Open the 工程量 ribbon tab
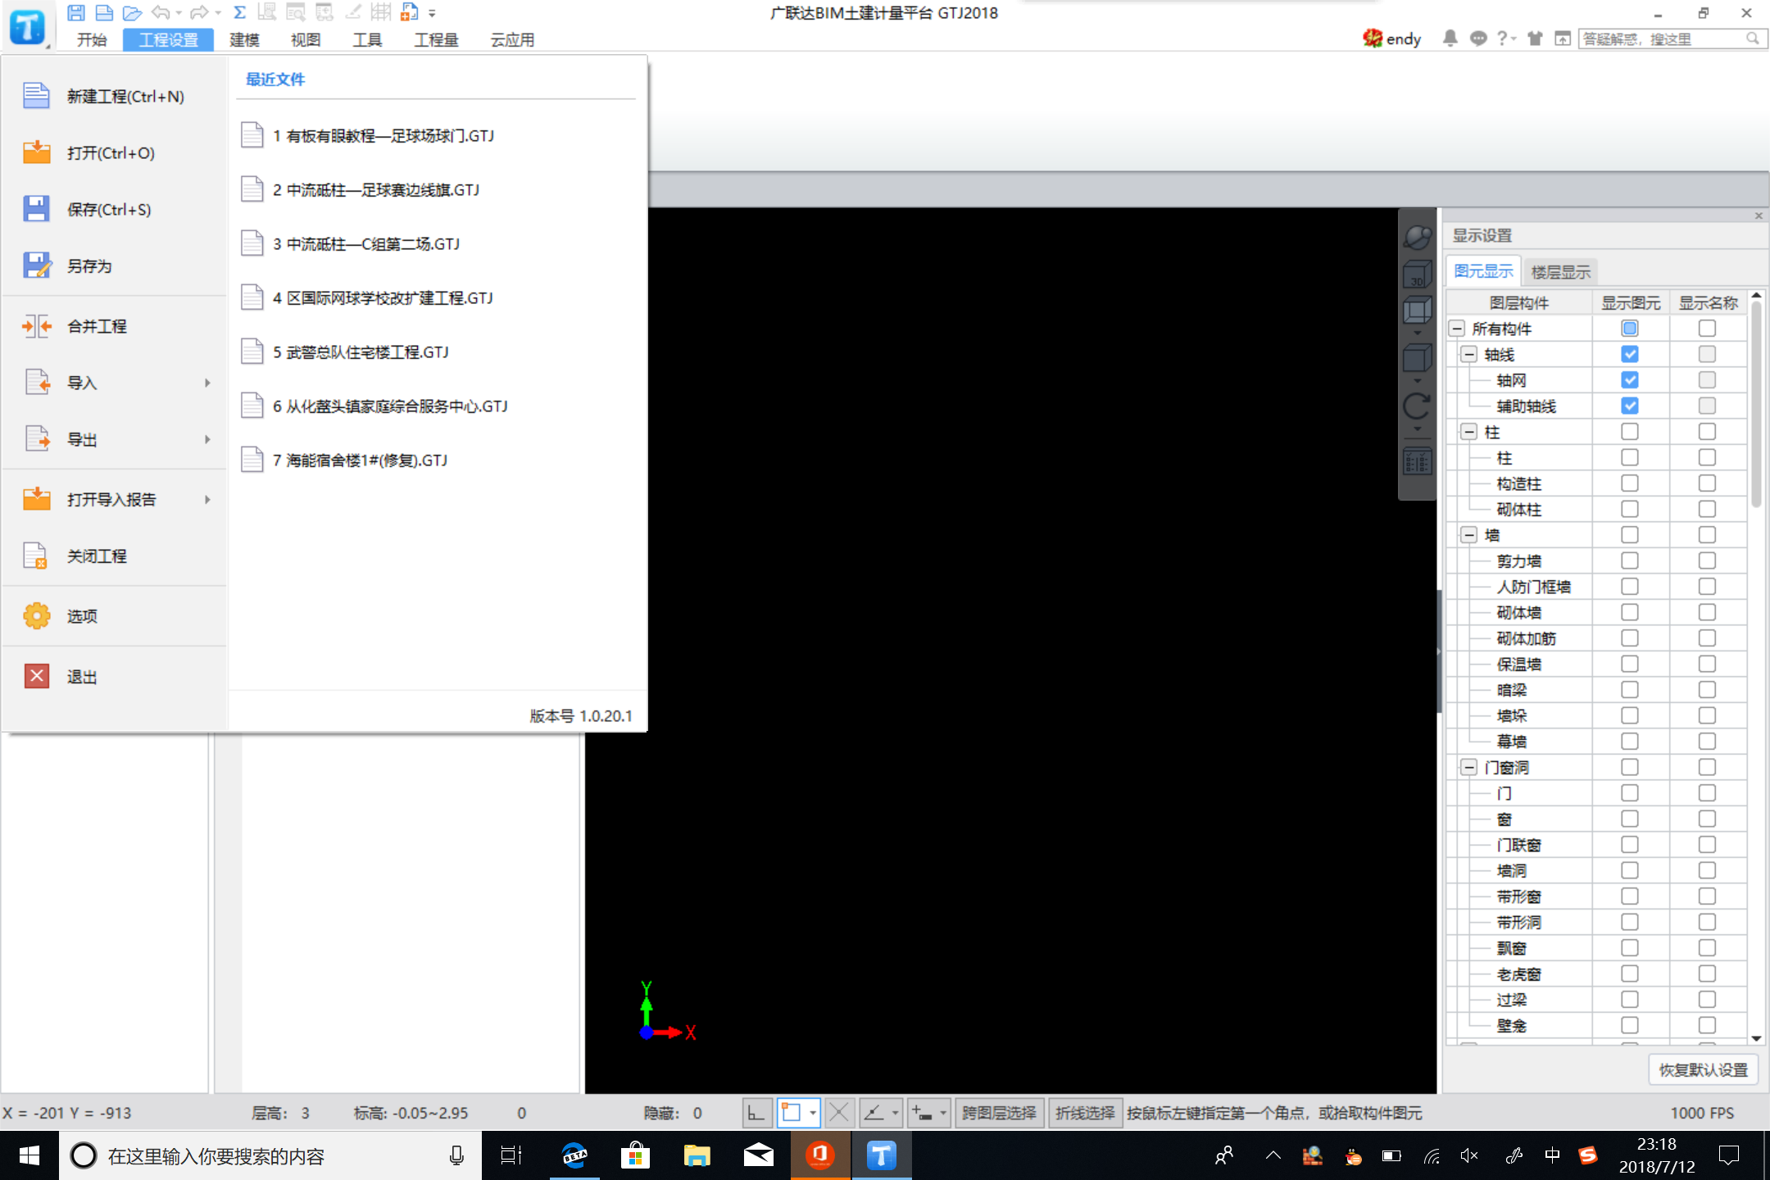Image resolution: width=1770 pixels, height=1180 pixels. [x=436, y=39]
